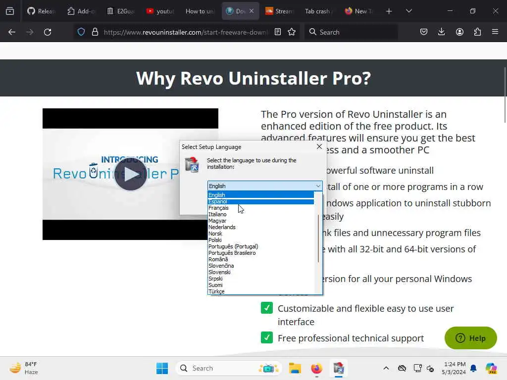
Task: Switch to New Tab tab
Action: click(358, 11)
